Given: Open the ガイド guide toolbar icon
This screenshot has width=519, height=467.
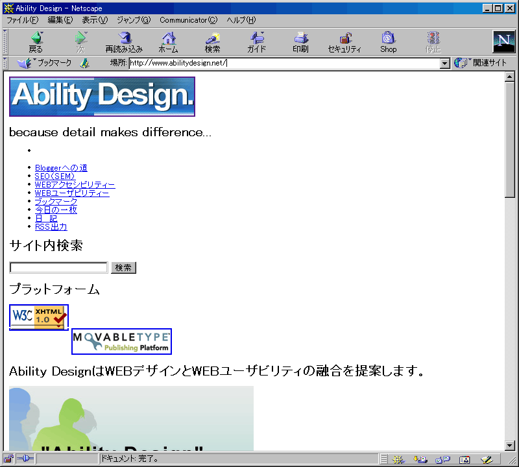Looking at the screenshot, I should [x=257, y=42].
